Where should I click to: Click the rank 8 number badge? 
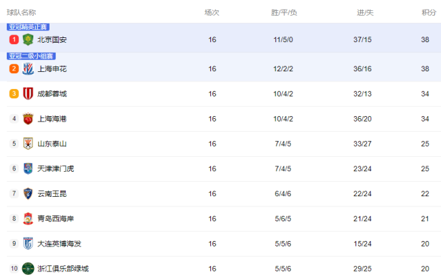[x=14, y=219]
